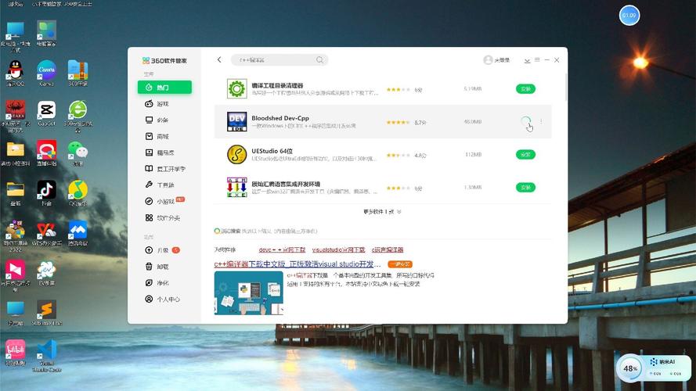Click the Dev-Cpp loading install indicator

525,121
